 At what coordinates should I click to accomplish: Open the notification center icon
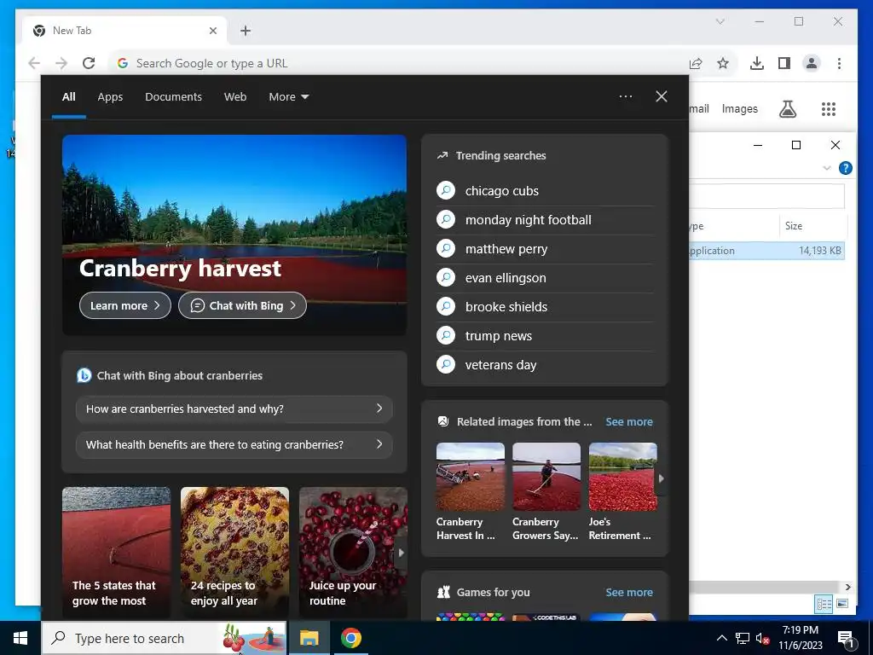[846, 638]
